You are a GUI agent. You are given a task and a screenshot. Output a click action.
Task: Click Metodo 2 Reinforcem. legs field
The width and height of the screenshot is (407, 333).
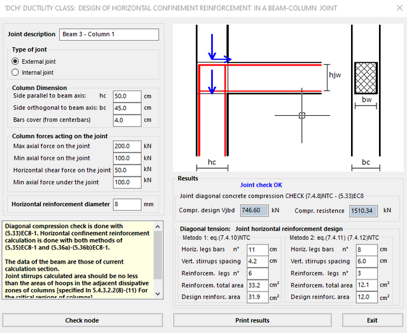pyautogui.click(x=367, y=273)
